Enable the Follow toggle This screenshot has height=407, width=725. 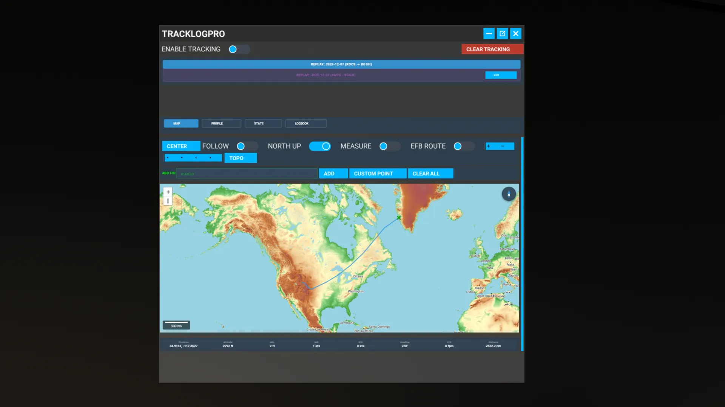point(247,146)
